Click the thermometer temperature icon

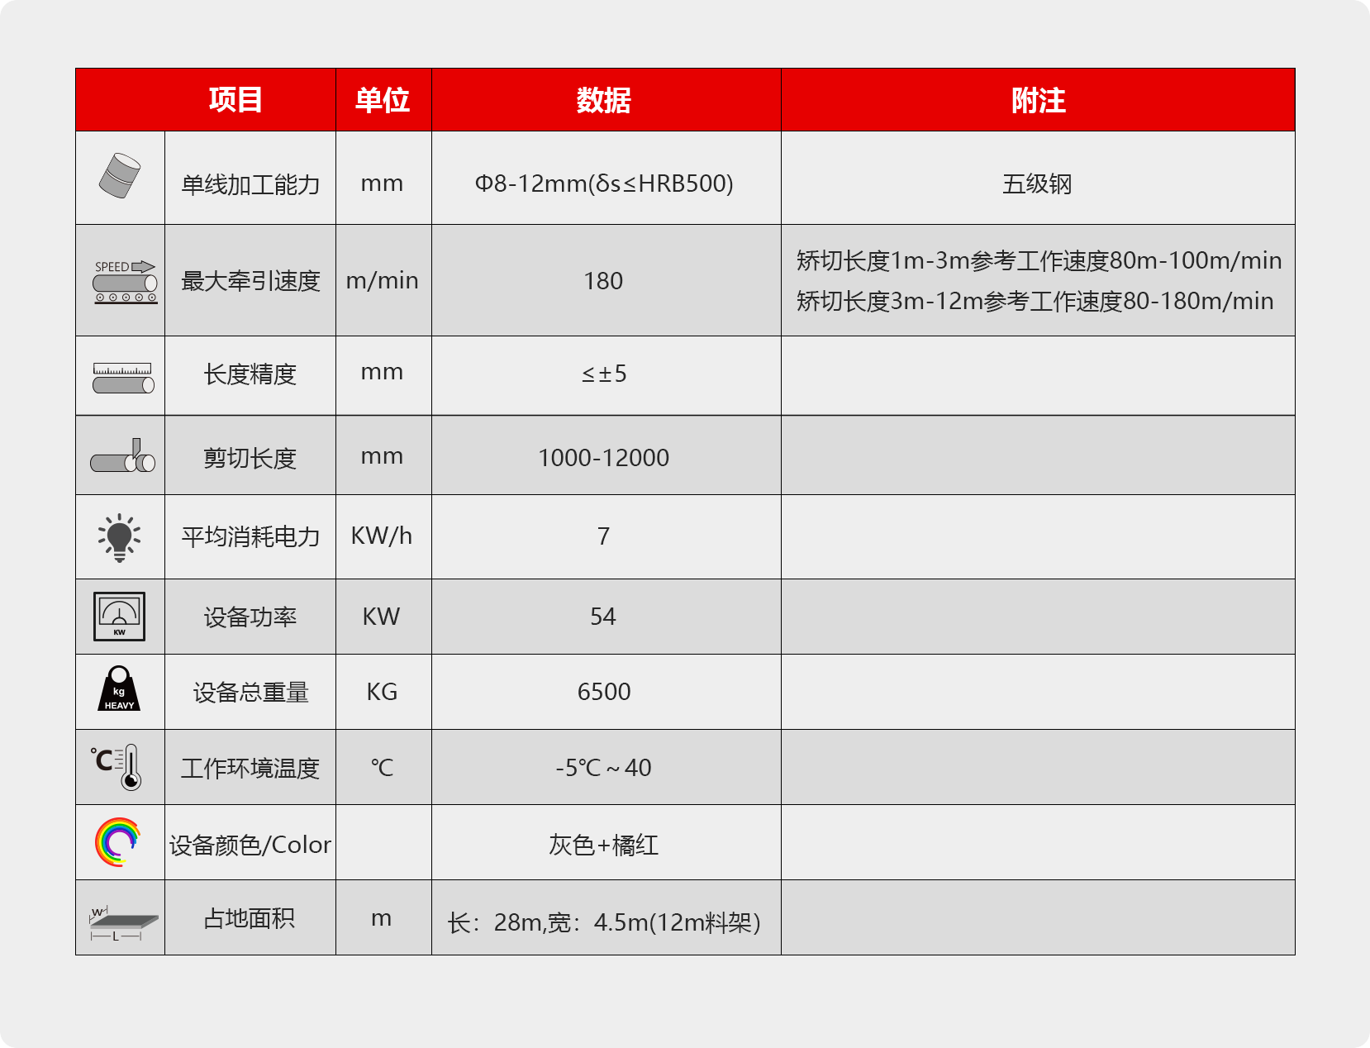[x=118, y=767]
